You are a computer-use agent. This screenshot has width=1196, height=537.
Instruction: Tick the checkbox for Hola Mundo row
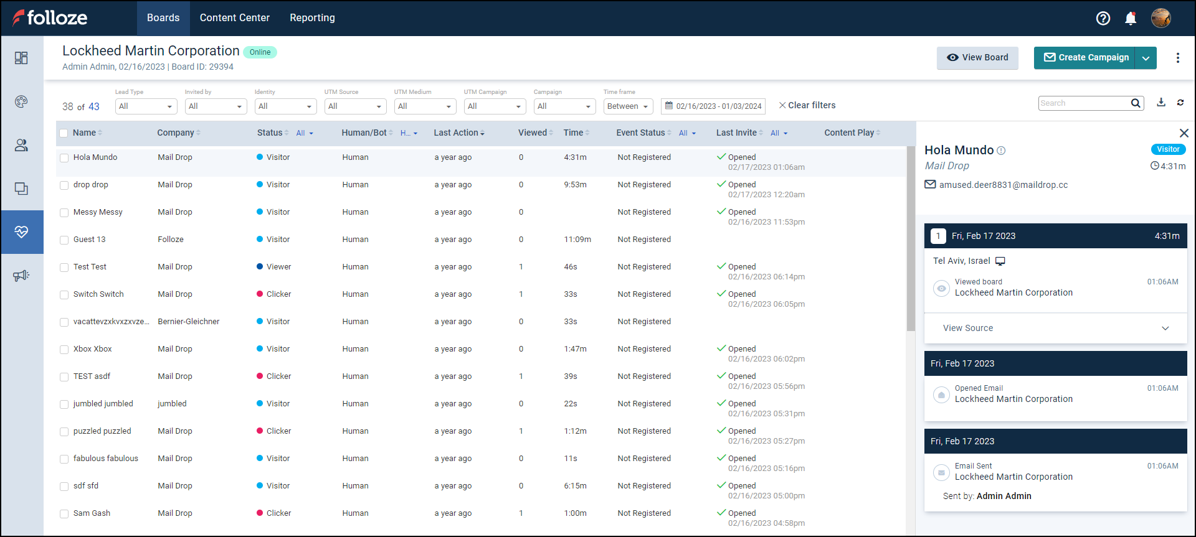pyautogui.click(x=64, y=158)
